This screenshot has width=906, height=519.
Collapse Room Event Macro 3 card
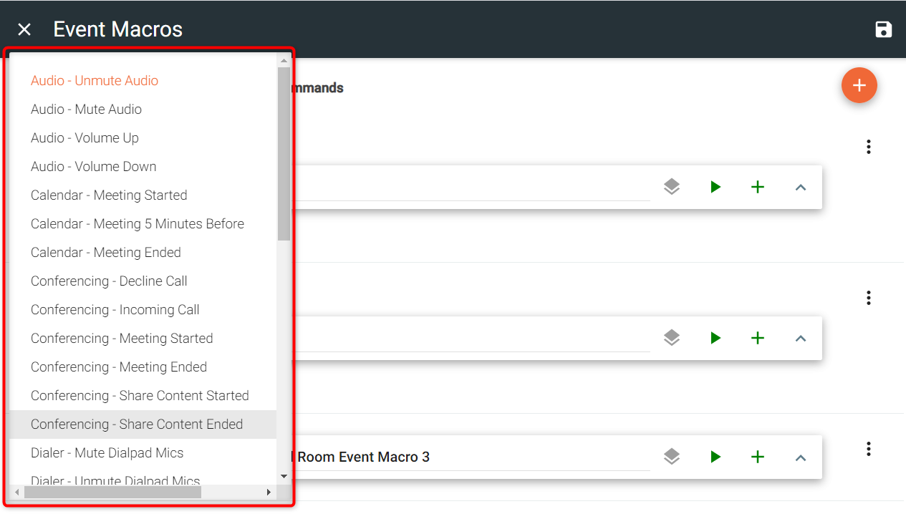801,457
